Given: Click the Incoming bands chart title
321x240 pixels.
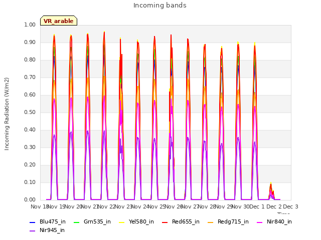Looking at the screenshot, I should pos(160,5).
